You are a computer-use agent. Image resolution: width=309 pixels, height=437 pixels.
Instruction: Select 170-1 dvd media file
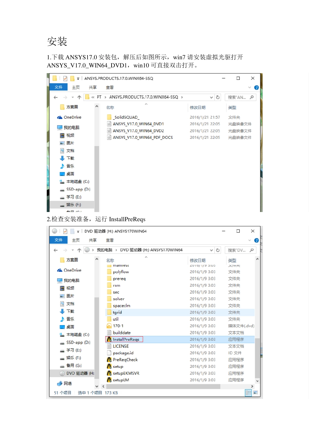click(x=115, y=326)
